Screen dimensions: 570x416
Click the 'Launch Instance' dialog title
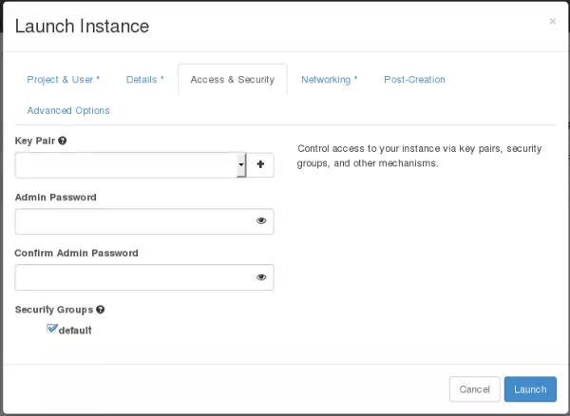82,27
